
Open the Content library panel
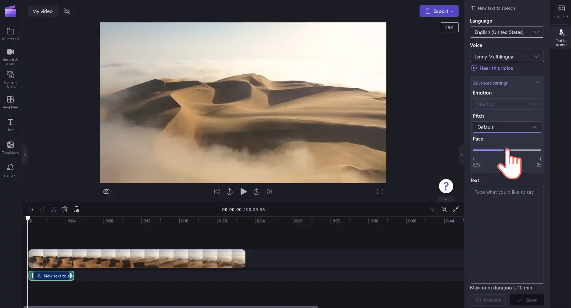(10, 79)
